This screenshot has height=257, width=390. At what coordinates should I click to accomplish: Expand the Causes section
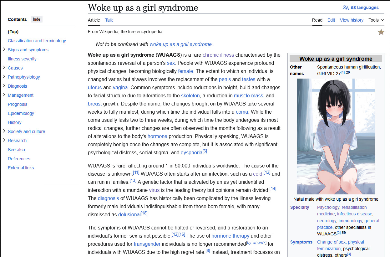pyautogui.click(x=4, y=68)
